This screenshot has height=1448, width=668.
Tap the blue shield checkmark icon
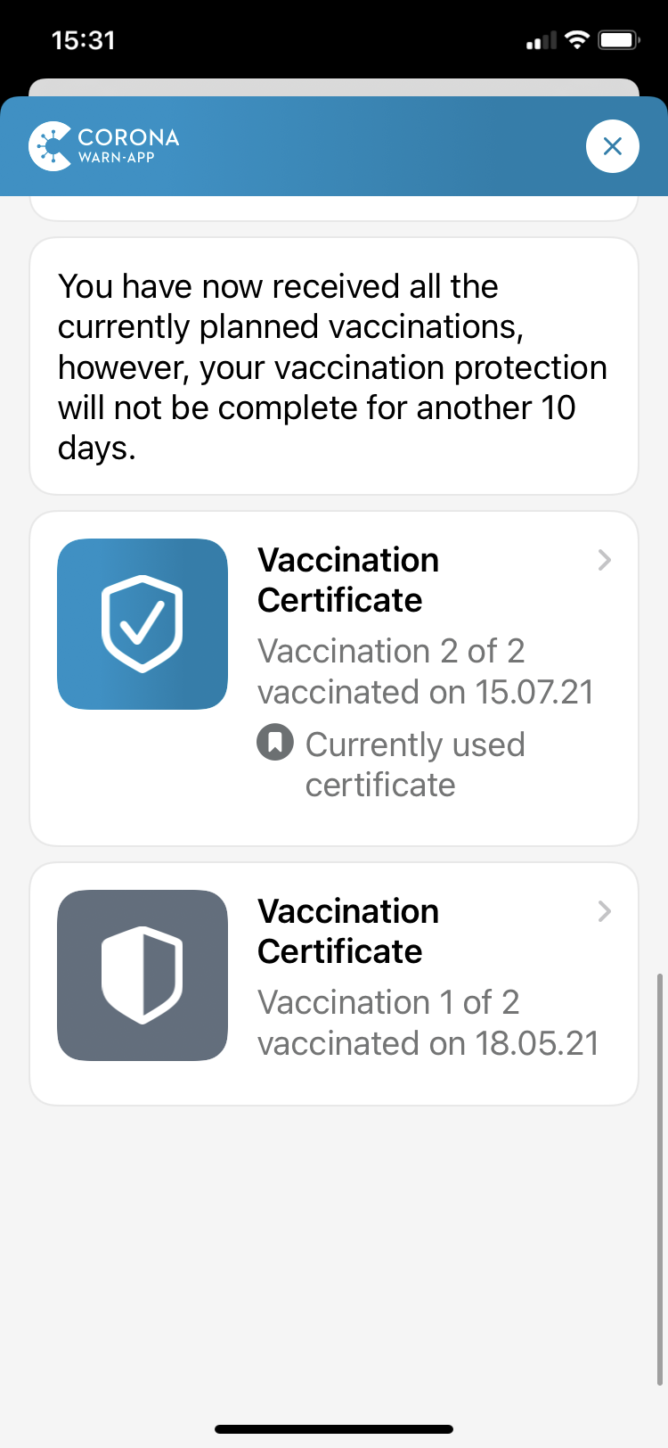(x=143, y=624)
